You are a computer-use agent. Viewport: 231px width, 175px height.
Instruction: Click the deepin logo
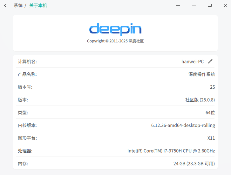click(x=115, y=29)
